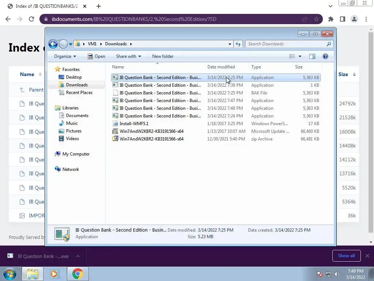374x281 pixels.
Task: Click Explorer's forward navigation arrow
Action: pos(63,44)
